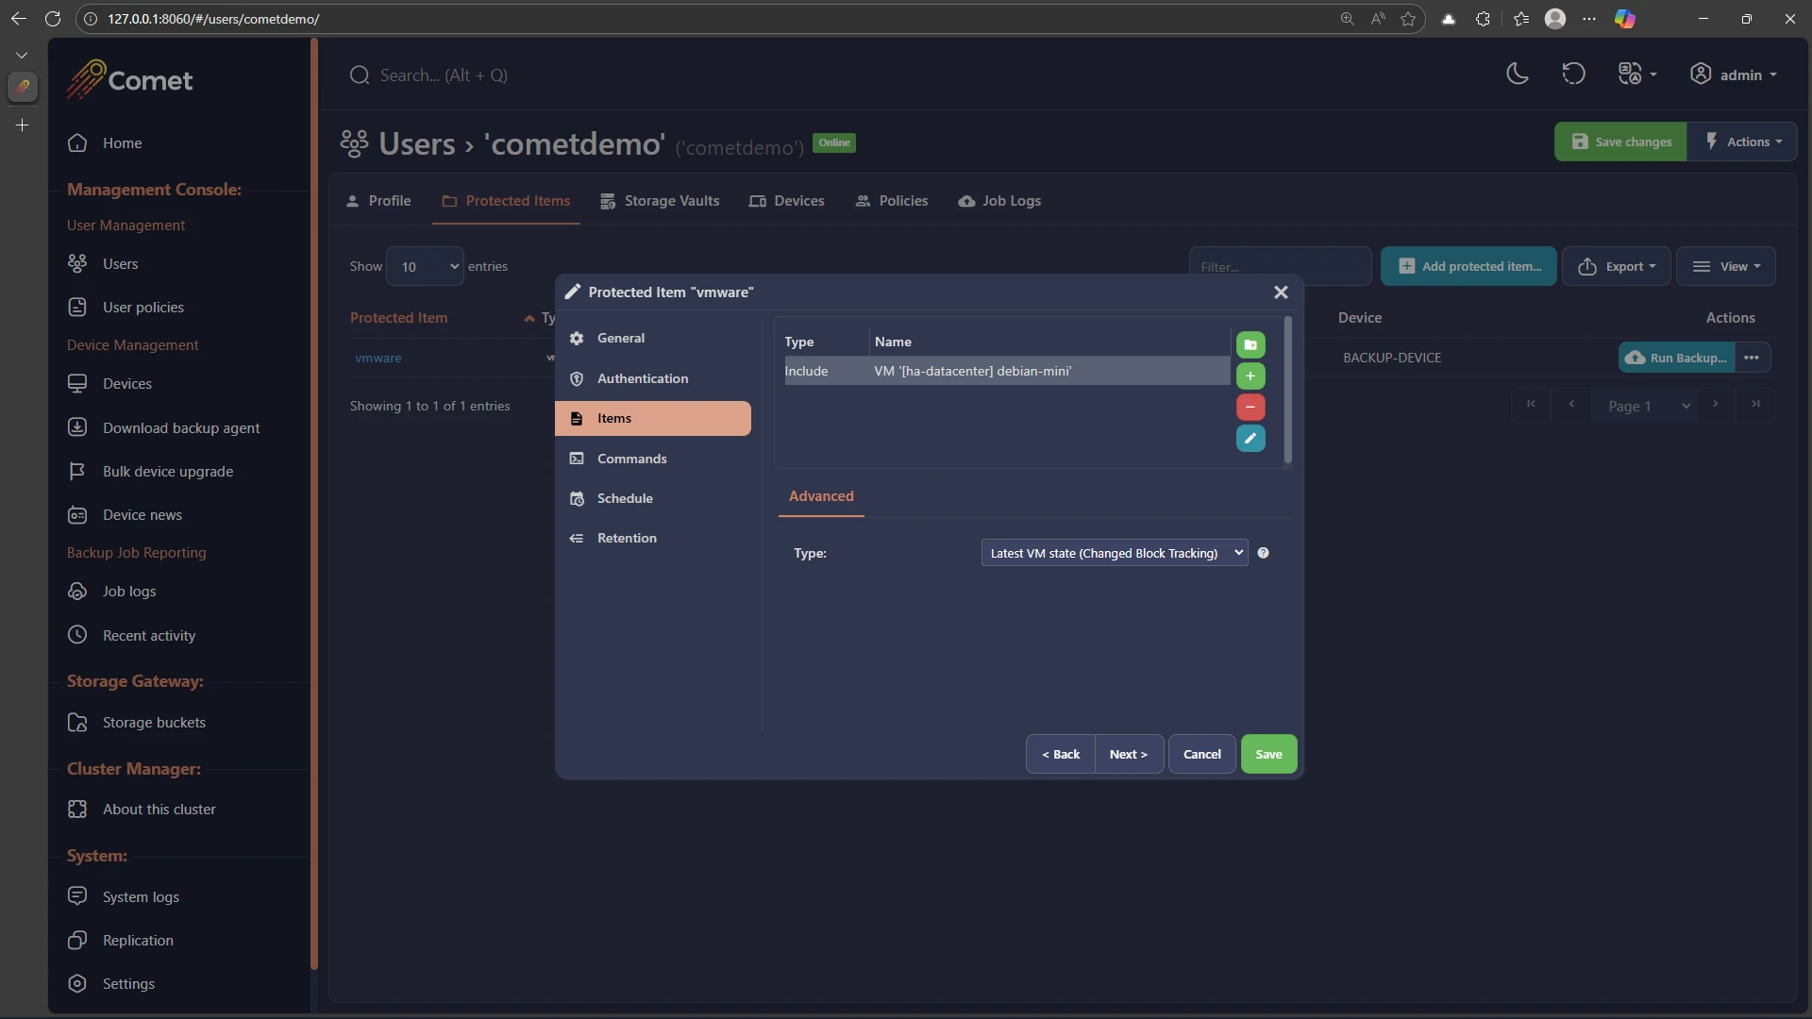The width and height of the screenshot is (1812, 1019).
Task: Open the Page 1 selector dropdown
Action: coord(1645,406)
